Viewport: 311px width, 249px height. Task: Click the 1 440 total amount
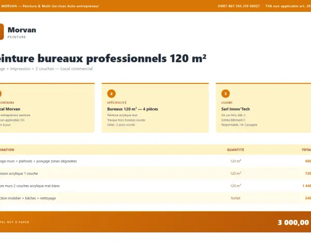point(307,186)
